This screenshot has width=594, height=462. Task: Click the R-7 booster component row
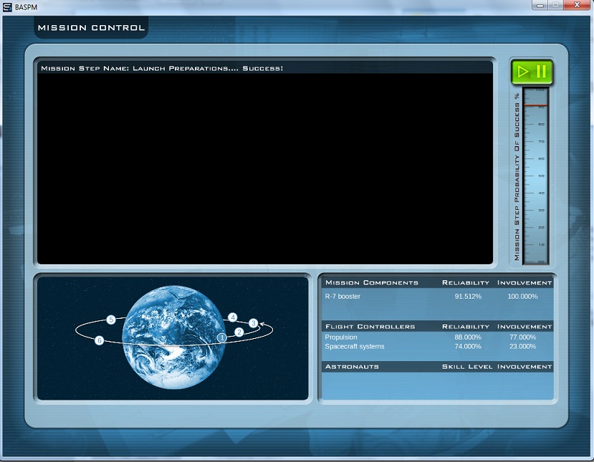click(437, 297)
